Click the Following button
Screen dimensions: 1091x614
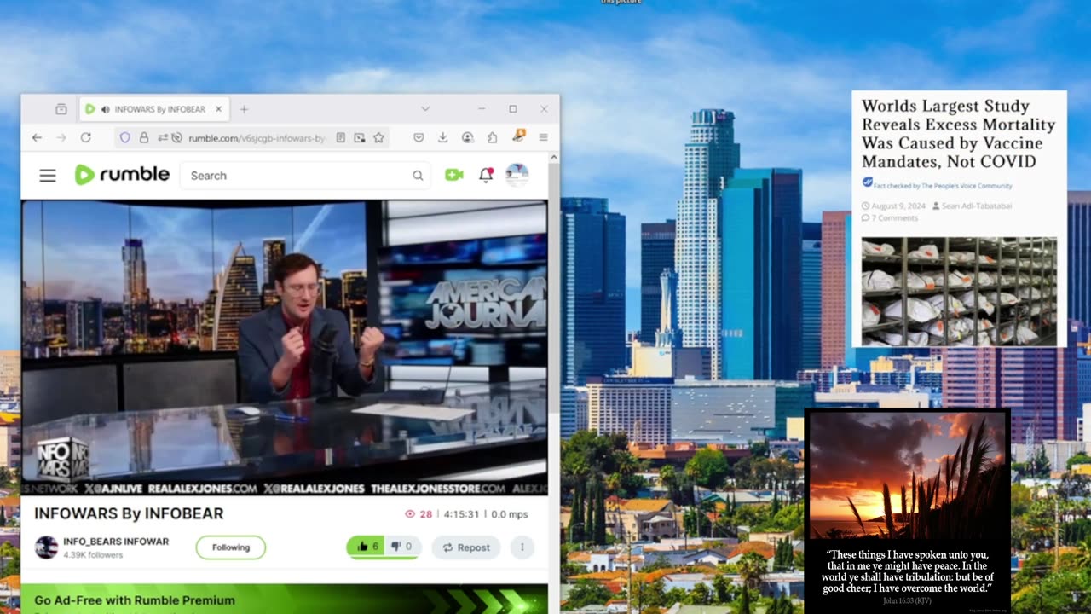[x=231, y=547]
